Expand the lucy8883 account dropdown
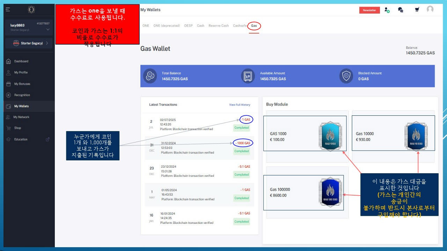The width and height of the screenshot is (447, 251). (48, 30)
